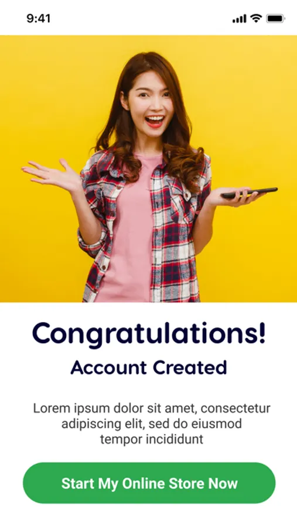Viewport: 297px width, 527px height.
Task: Tap the smartphone held in woman's hand
Action: tap(249, 193)
